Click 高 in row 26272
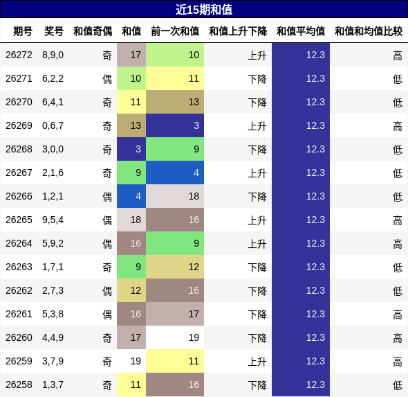408x397 pixels. 398,55
